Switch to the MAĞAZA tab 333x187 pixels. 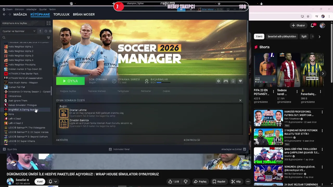click(x=20, y=14)
